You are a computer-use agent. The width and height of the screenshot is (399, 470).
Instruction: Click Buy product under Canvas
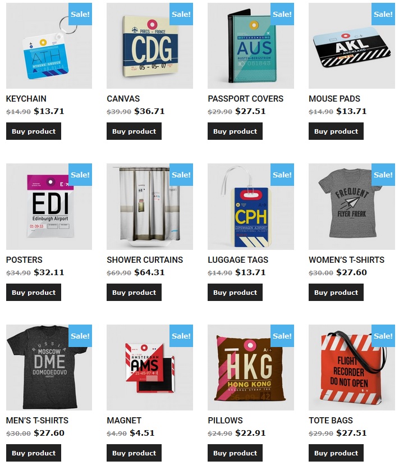pyautogui.click(x=134, y=131)
